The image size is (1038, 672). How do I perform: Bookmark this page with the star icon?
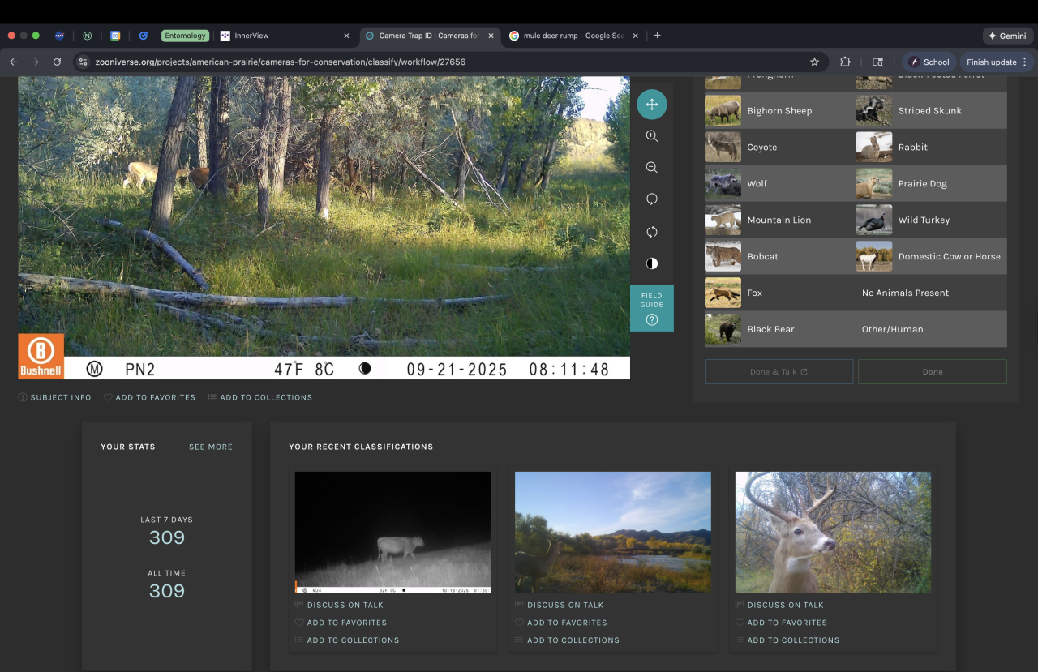[x=814, y=62]
